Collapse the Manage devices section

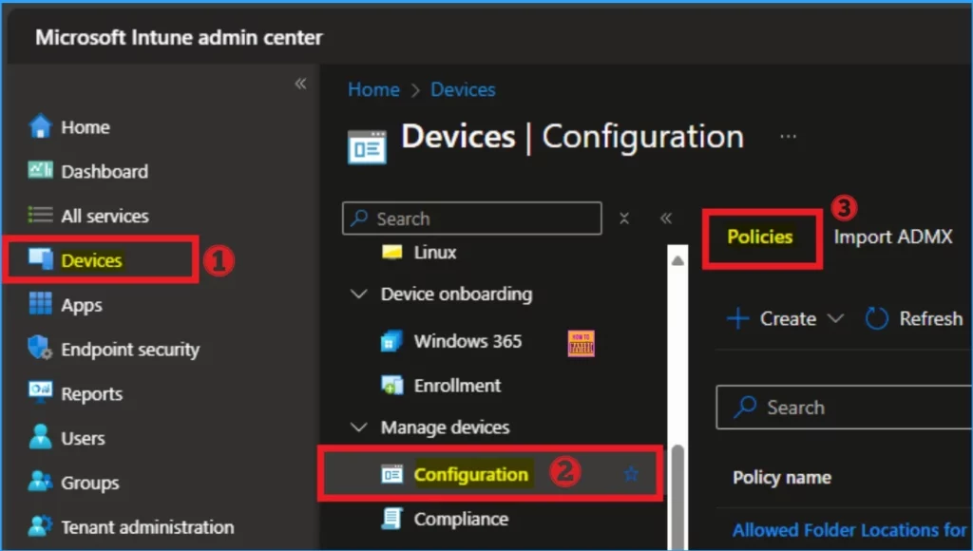point(358,427)
